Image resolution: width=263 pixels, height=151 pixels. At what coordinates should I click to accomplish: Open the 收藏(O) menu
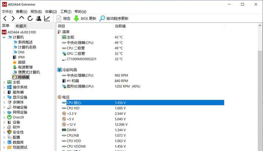tap(51, 12)
